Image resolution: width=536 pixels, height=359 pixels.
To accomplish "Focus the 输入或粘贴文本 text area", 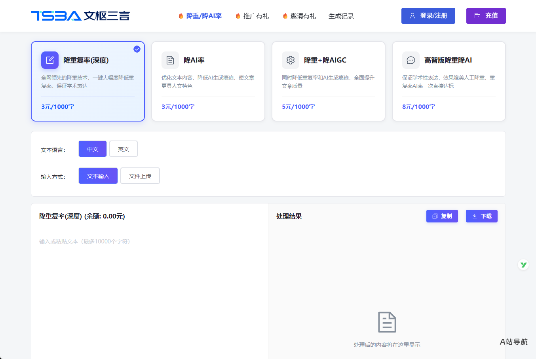I will click(x=150, y=294).
